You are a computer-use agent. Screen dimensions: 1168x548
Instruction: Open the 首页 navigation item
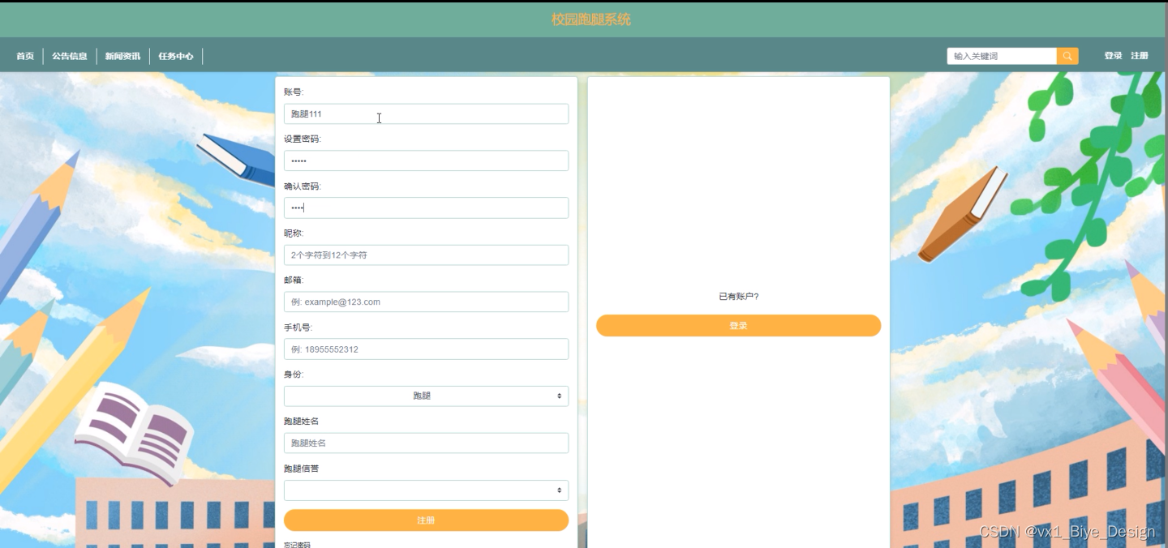pos(25,56)
